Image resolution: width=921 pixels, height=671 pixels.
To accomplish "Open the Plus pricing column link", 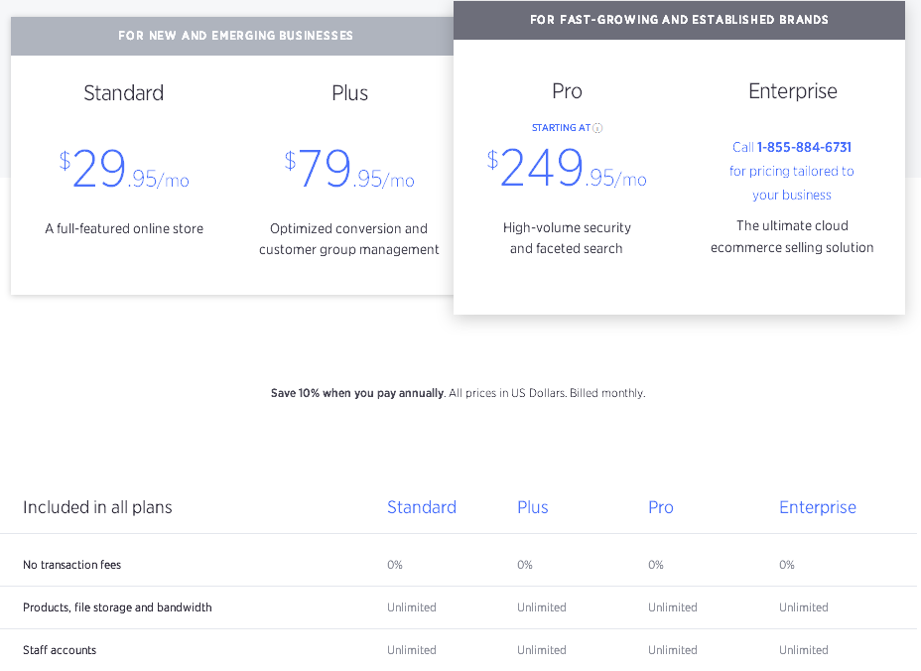I will click(x=532, y=507).
